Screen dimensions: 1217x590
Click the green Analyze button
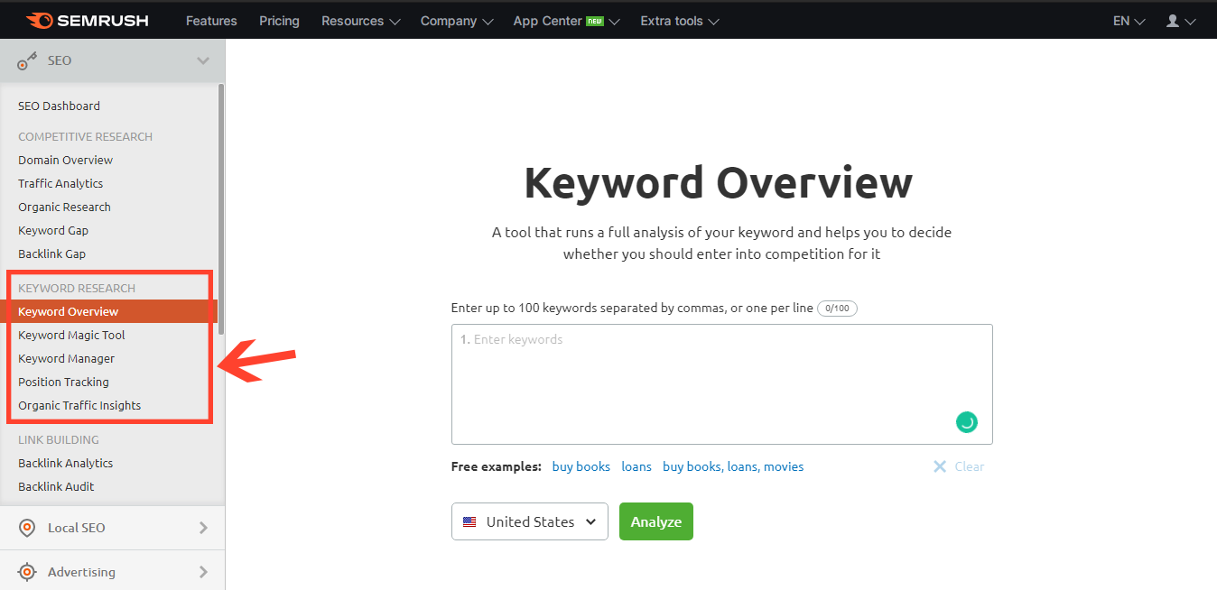click(656, 521)
